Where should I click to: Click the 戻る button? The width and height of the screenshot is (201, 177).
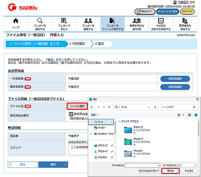[22, 164]
